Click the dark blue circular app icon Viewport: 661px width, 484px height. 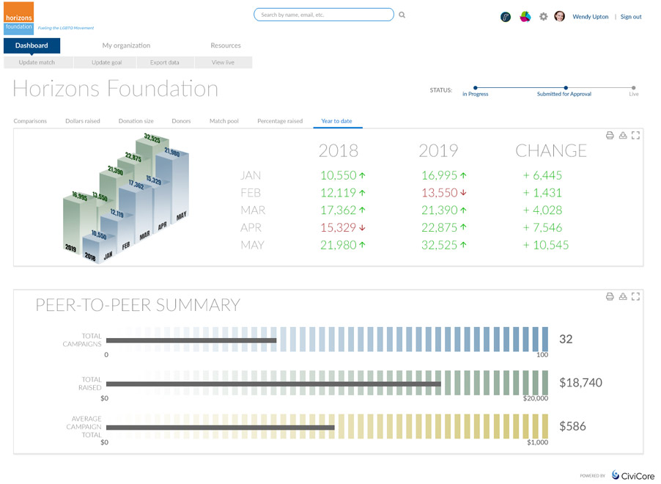click(x=506, y=17)
